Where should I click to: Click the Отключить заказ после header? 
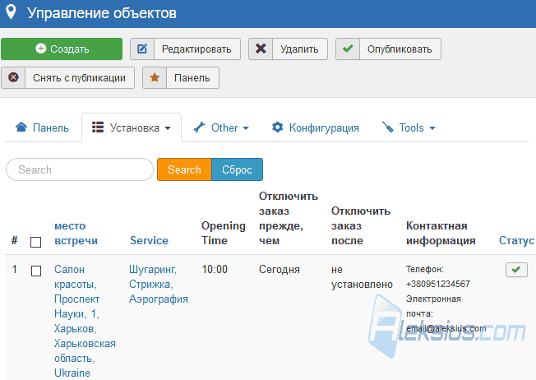pos(361,225)
